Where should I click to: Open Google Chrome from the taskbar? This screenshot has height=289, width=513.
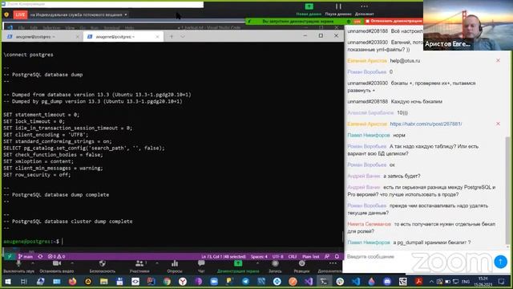coord(167,282)
